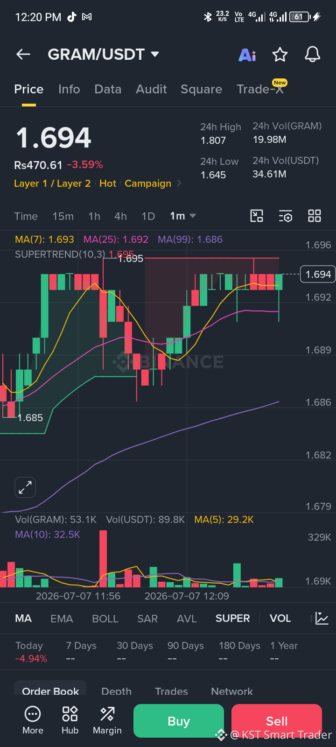Toggle the SAR indicator
Screen dimensions: 336x747
147,619
